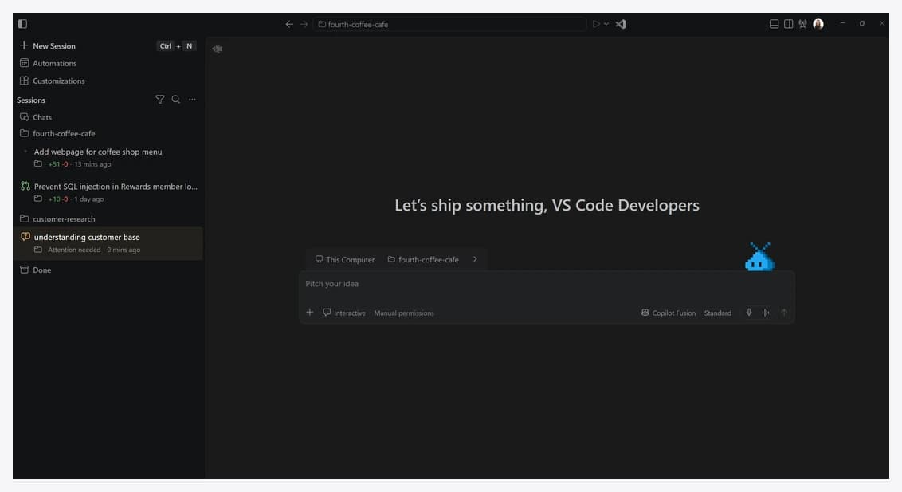The width and height of the screenshot is (902, 492).
Task: Click the Attention needed status text
Action: [x=74, y=250]
